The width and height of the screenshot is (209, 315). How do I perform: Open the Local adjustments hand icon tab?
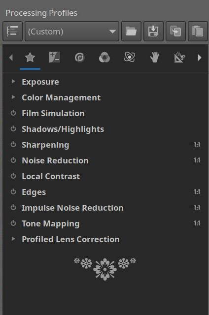click(154, 57)
